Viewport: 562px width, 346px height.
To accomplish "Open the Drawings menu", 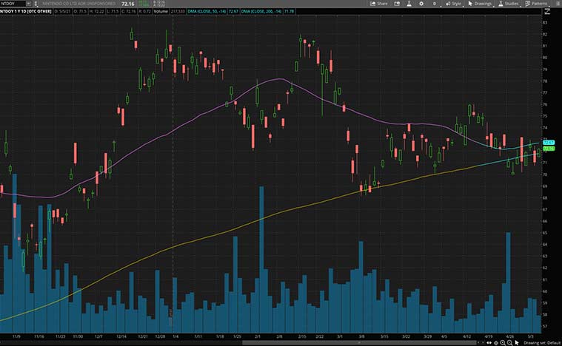I will (481, 4).
